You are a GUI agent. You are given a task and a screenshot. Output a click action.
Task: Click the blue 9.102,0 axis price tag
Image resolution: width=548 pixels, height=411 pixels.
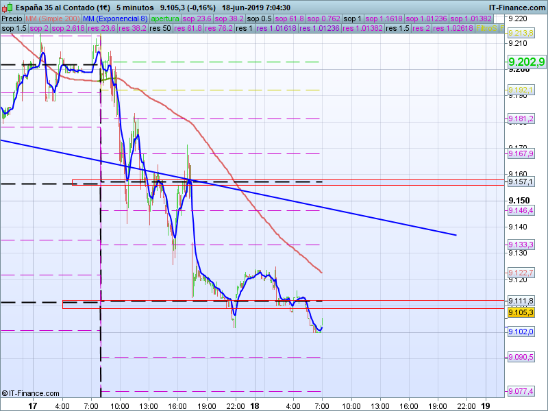point(521,332)
